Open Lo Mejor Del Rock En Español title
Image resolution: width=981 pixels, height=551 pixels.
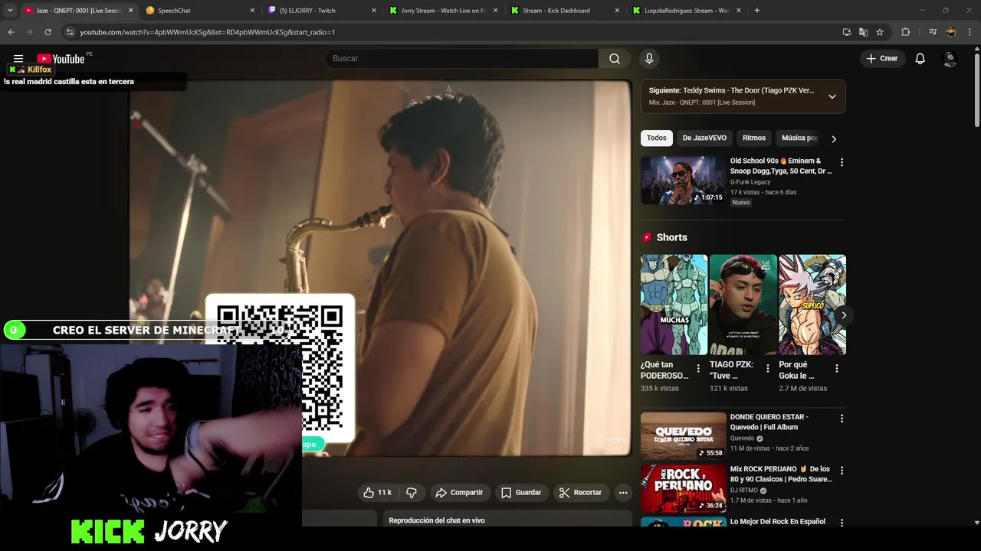[x=777, y=521]
